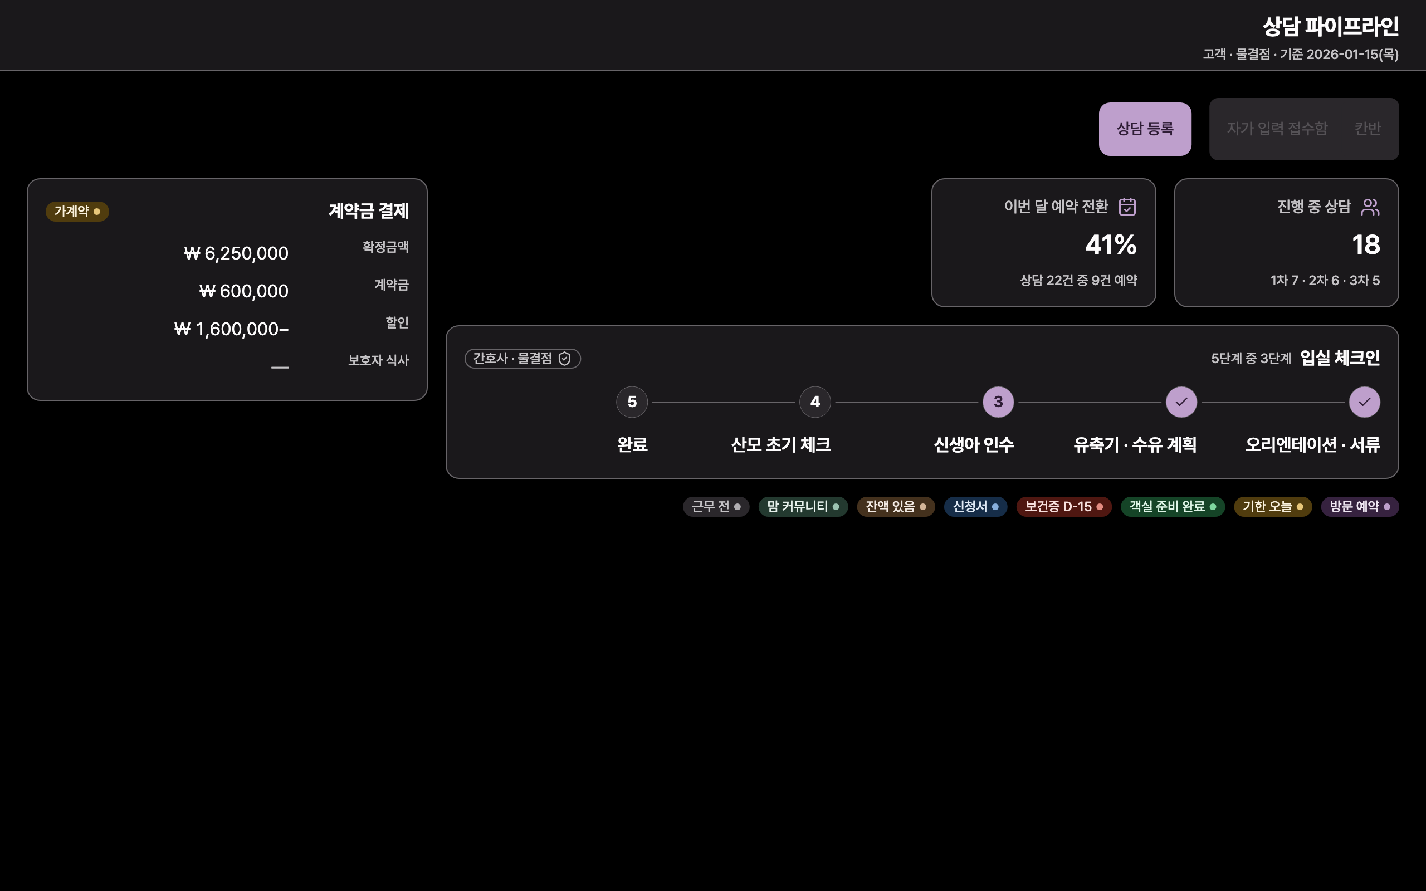Click the 산모 초기 체크 step label

(781, 444)
